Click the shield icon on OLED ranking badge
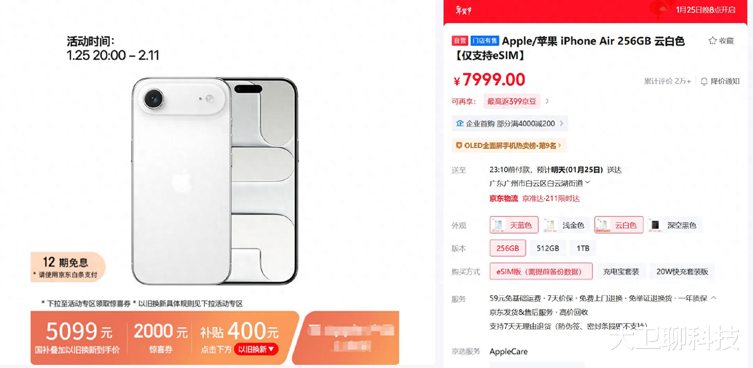The image size is (753, 368). [x=459, y=146]
